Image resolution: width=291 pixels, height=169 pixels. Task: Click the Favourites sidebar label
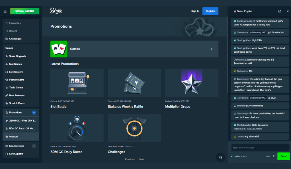tap(15, 23)
